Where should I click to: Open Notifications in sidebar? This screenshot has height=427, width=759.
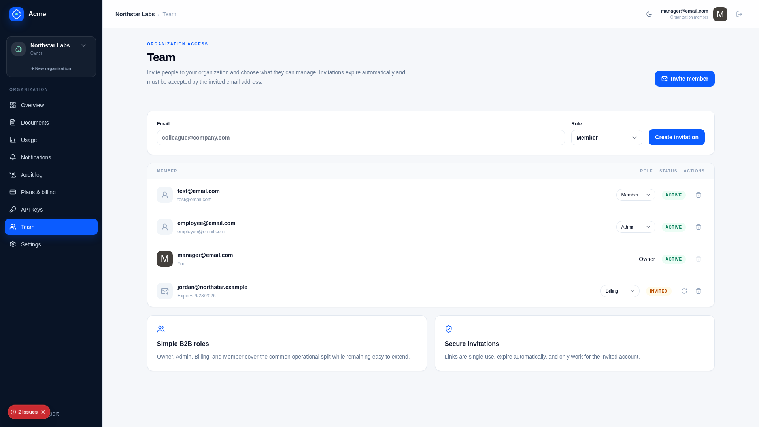pyautogui.click(x=51, y=157)
